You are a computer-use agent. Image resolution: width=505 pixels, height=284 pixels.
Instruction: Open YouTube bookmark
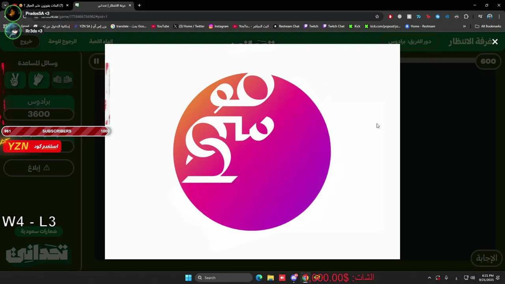point(160,26)
